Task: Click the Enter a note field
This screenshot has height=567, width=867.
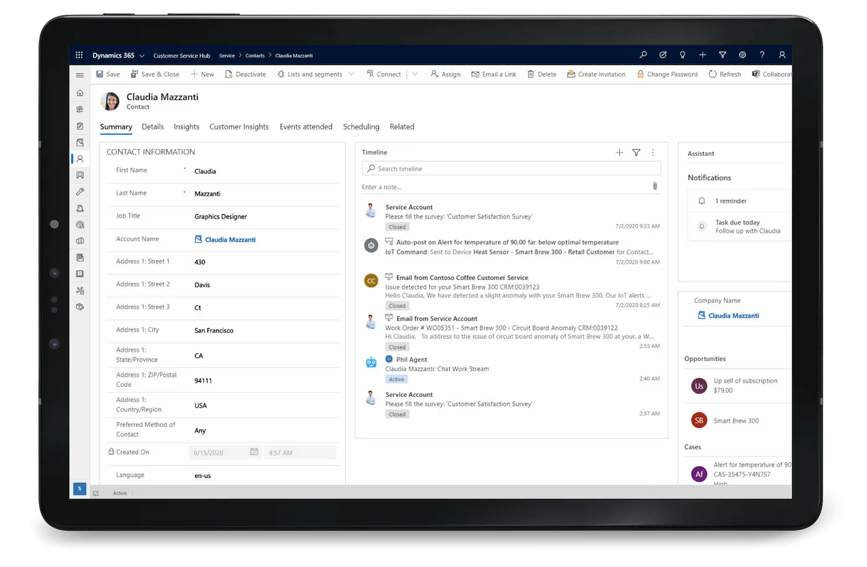Action: (x=505, y=187)
